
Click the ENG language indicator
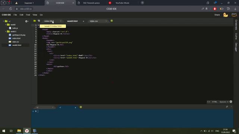(217, 131)
